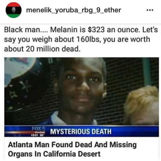Click the MYSTERIOUS DEATH news banner
161x161 pixels.
[81, 131]
